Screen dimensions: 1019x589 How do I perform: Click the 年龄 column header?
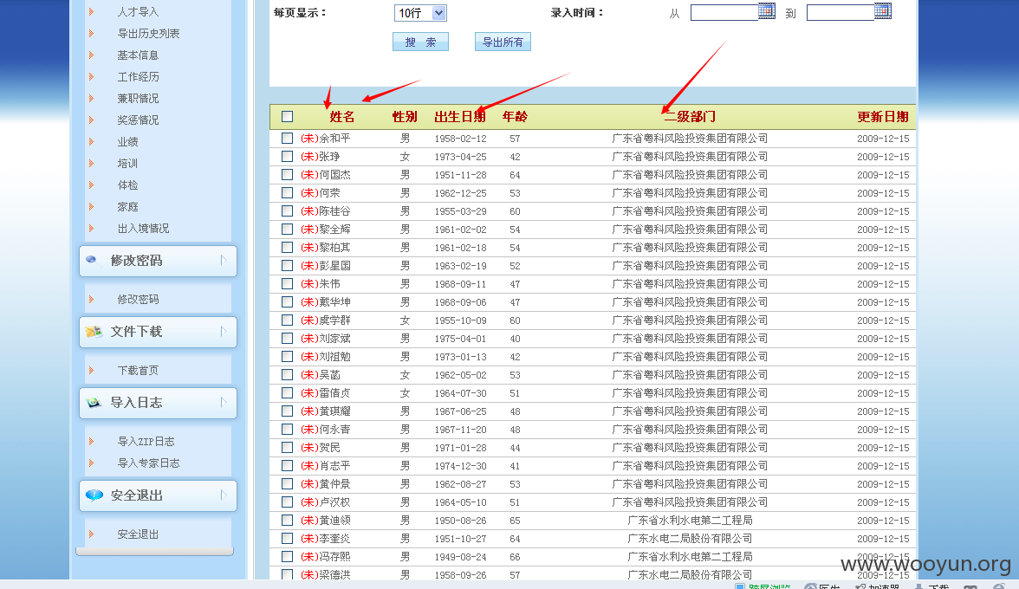(x=515, y=117)
